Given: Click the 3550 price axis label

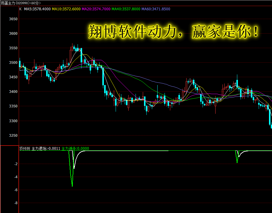Looking at the screenshot, I should (13, 48).
